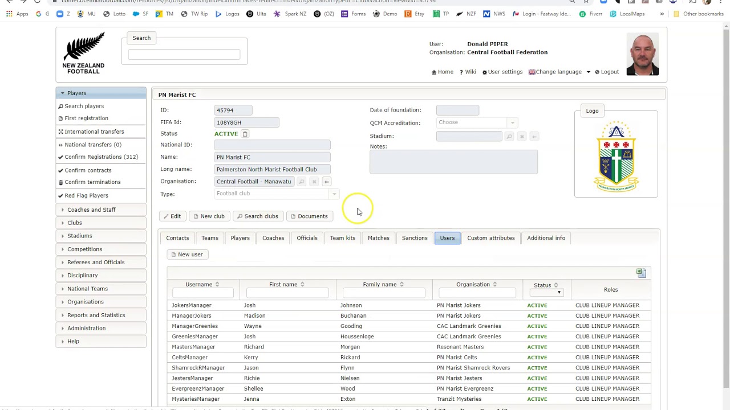Click the Logout link
Viewport: 730px width, 410px height.
tap(607, 72)
